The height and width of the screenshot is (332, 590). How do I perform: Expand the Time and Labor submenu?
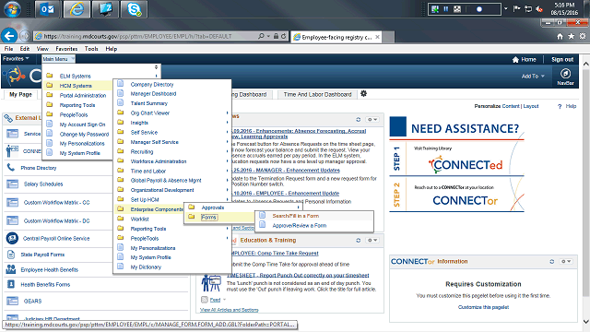coord(228,171)
